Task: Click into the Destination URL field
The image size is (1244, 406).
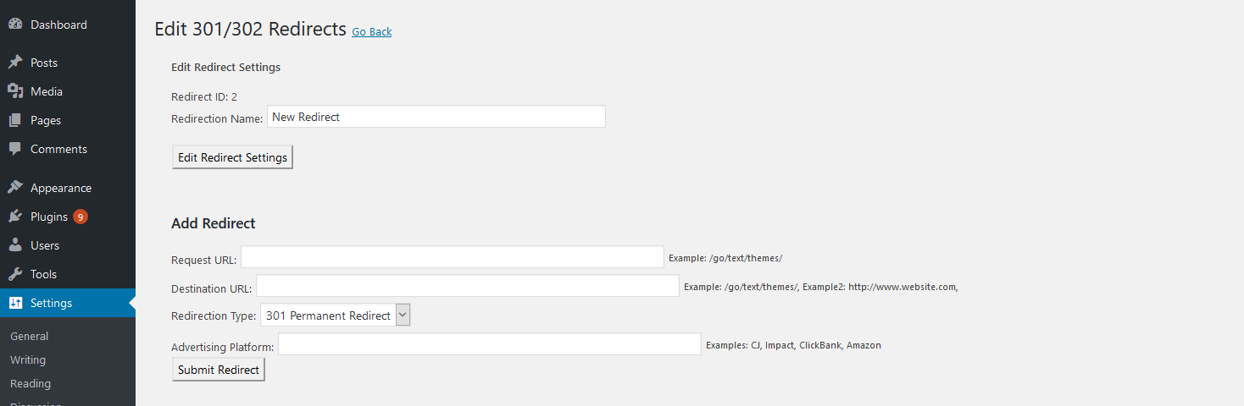Action: 468,286
